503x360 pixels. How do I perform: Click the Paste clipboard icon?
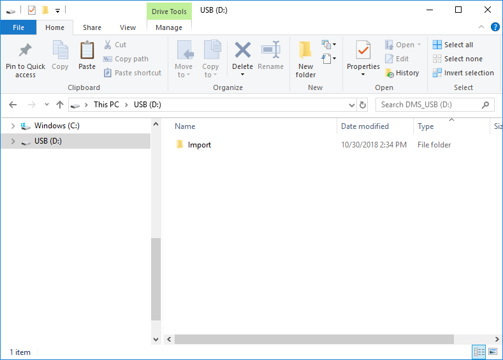click(x=87, y=51)
